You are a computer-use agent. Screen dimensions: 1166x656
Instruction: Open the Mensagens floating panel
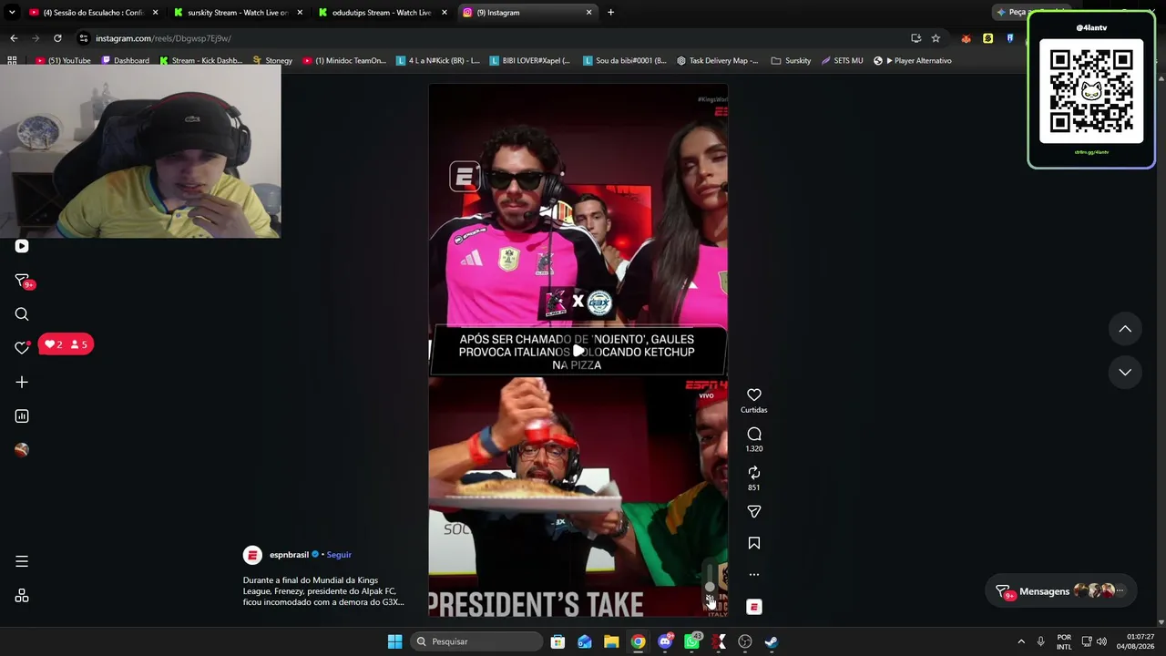(1061, 591)
